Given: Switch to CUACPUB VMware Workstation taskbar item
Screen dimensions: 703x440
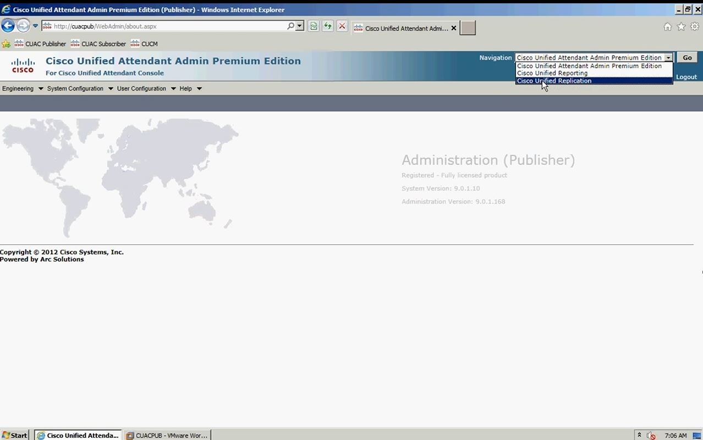Looking at the screenshot, I should pos(167,435).
